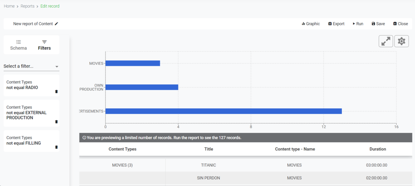Save the report
415x186 pixels.
click(378, 24)
